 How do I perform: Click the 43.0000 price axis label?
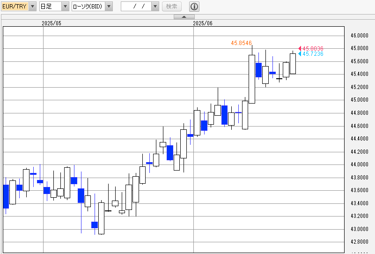click(360, 229)
